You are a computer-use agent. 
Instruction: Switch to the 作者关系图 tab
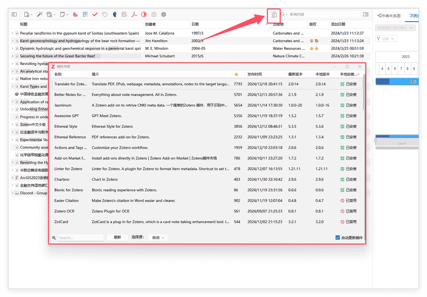389,16
